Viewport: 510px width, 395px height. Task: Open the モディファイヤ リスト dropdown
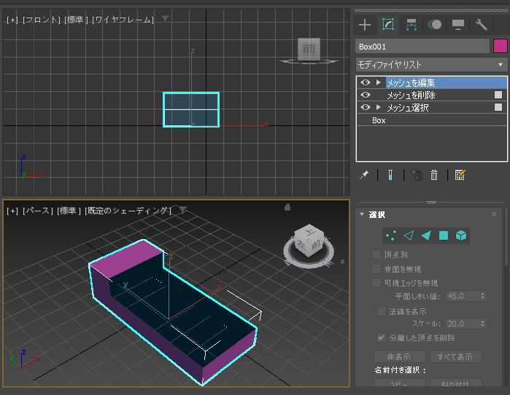coord(431,65)
